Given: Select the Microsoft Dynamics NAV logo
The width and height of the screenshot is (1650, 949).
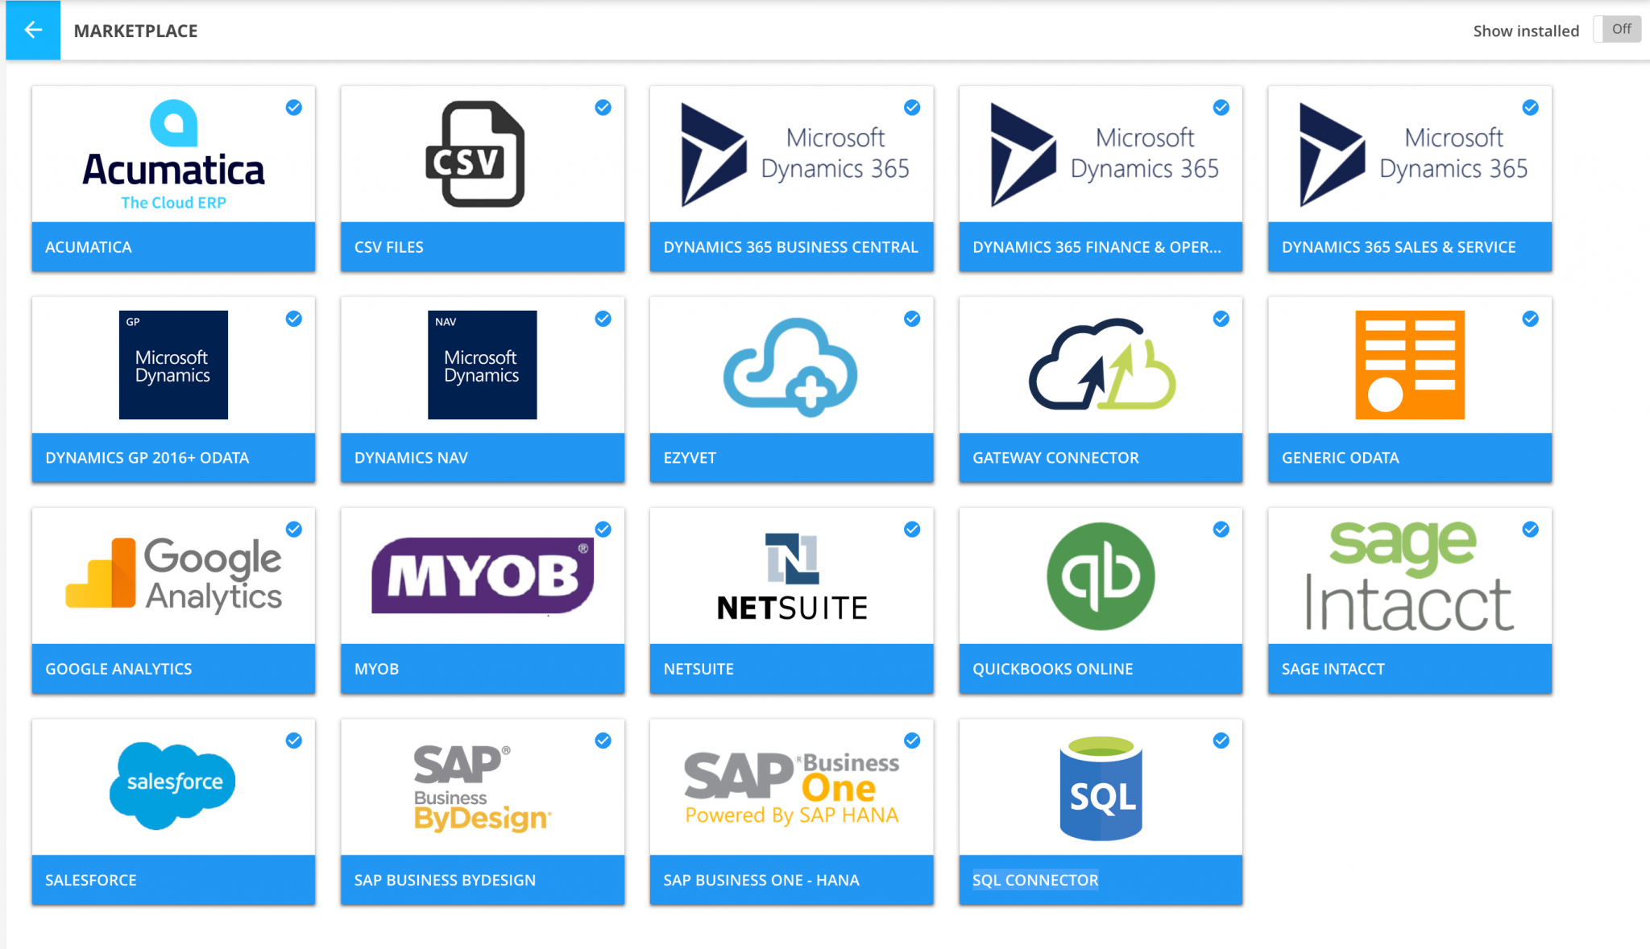Looking at the screenshot, I should click(482, 365).
